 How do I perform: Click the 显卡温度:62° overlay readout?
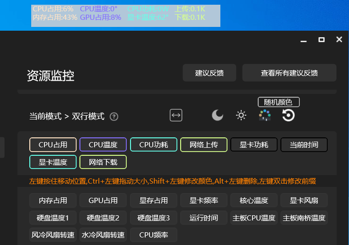tap(148, 17)
